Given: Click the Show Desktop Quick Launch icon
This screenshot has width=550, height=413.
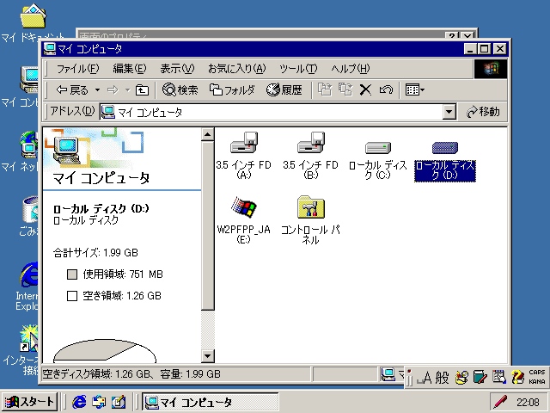Looking at the screenshot, I should [119, 402].
